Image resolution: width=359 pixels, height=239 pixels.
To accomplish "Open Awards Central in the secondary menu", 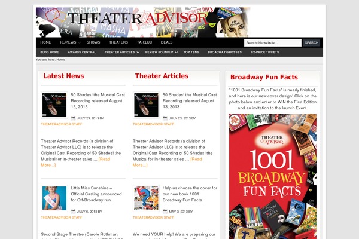I will point(82,52).
